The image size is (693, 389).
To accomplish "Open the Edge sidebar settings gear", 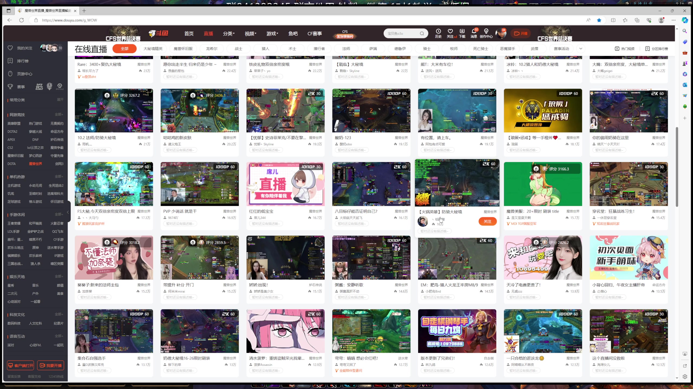I will [x=685, y=377].
